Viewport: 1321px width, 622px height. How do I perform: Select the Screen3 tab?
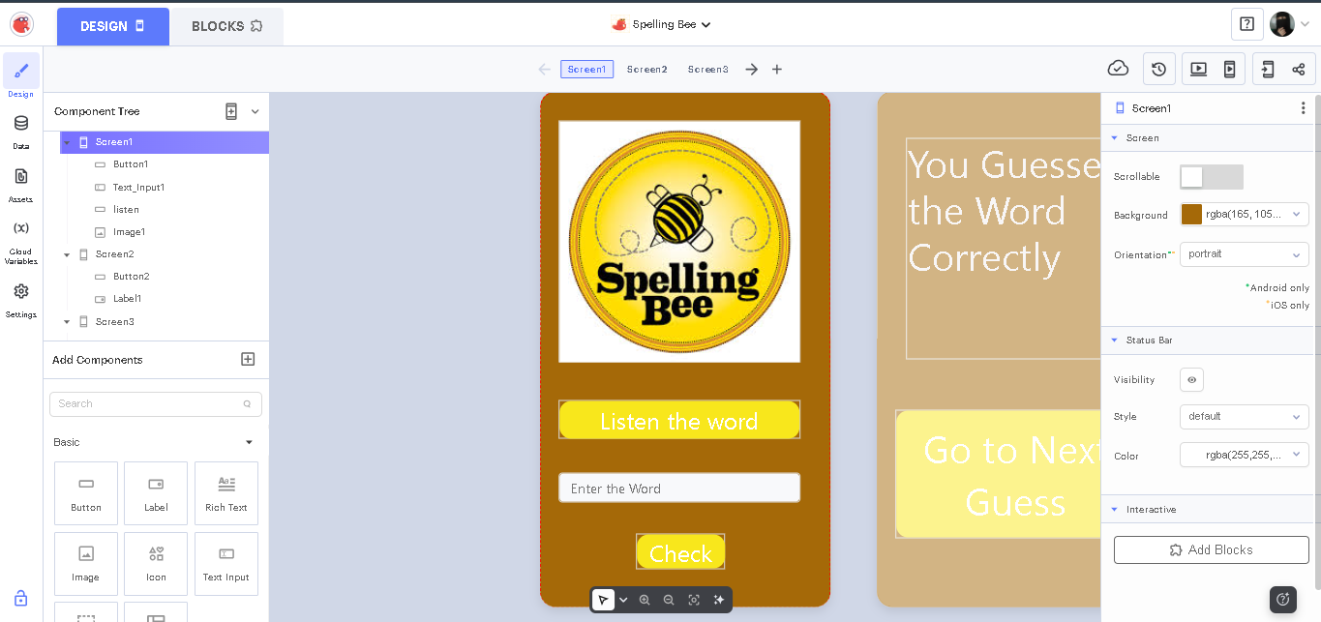(707, 69)
